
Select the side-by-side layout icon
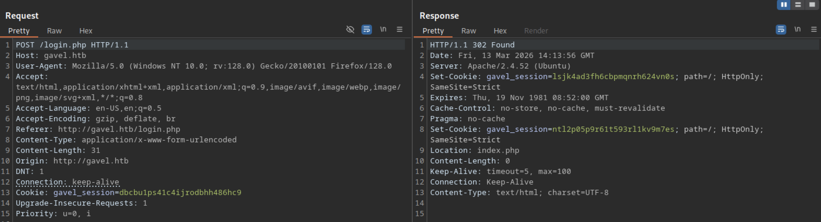(784, 5)
